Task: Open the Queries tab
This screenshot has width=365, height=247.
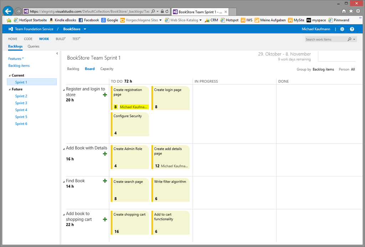Action: tap(34, 46)
